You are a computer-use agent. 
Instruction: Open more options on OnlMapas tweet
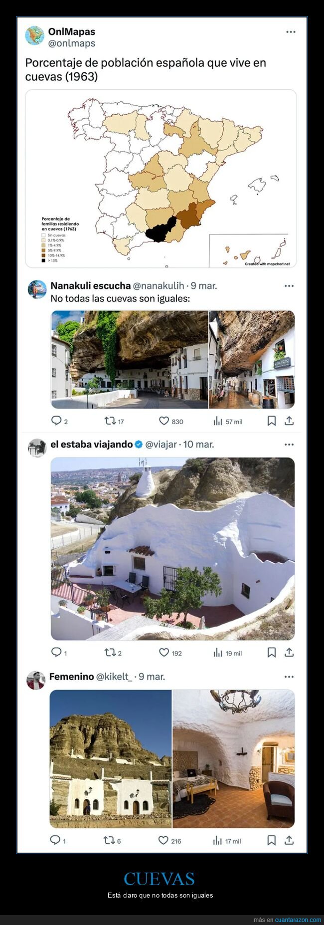(291, 31)
